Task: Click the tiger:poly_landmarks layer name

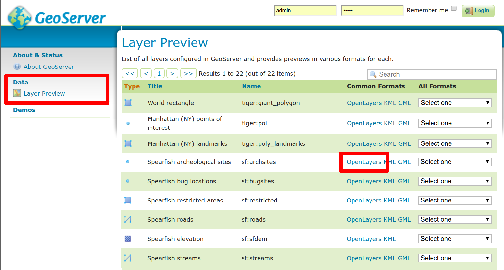Action: (x=273, y=143)
